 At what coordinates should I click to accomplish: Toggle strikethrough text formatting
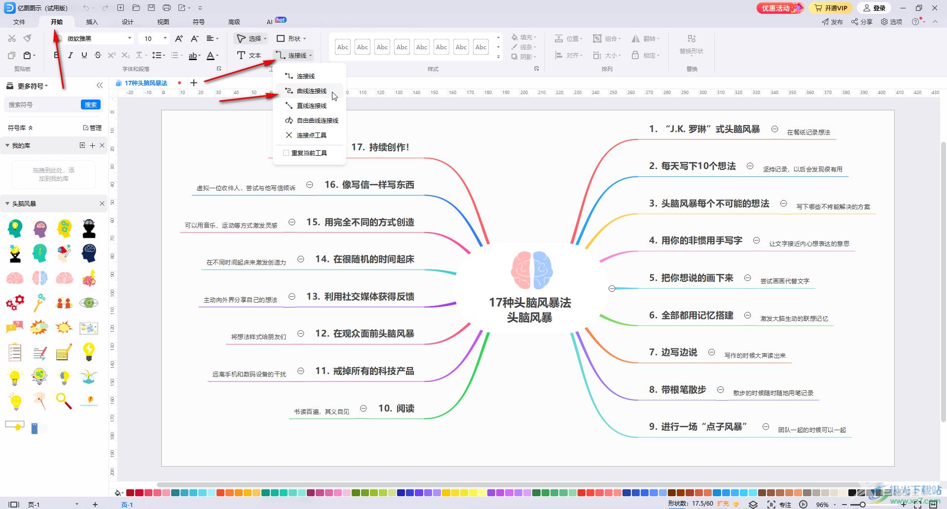pos(98,55)
